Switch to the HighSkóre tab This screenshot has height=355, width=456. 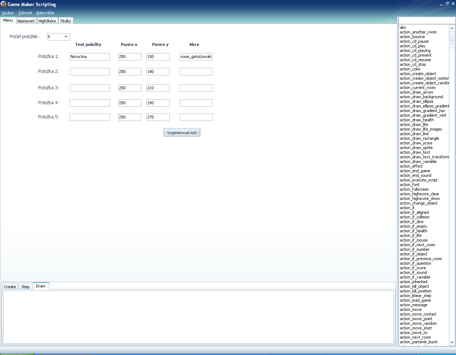[47, 21]
